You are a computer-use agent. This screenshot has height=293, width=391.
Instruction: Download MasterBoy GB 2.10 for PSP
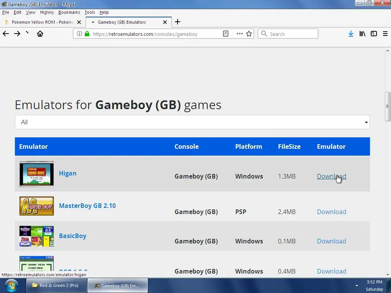(331, 211)
